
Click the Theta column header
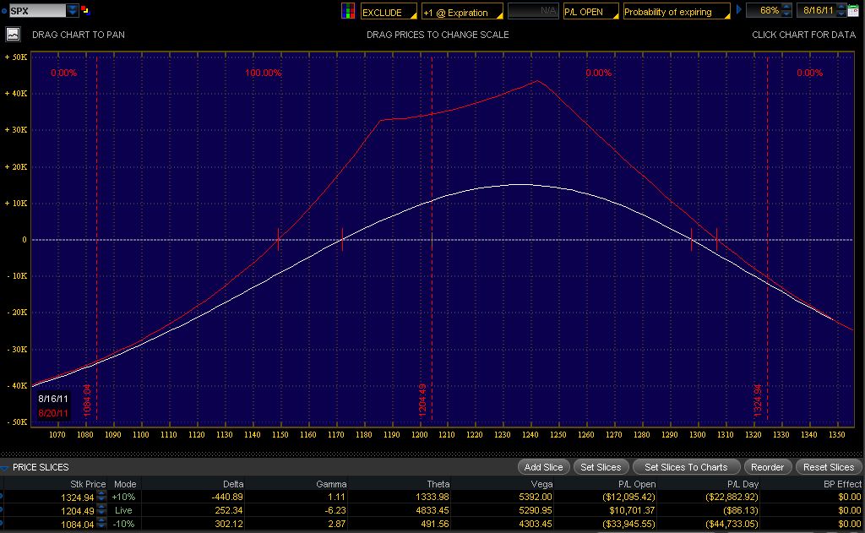point(438,484)
